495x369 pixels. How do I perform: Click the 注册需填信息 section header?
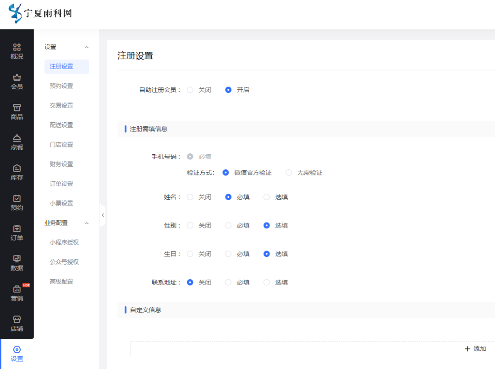pyautogui.click(x=148, y=129)
